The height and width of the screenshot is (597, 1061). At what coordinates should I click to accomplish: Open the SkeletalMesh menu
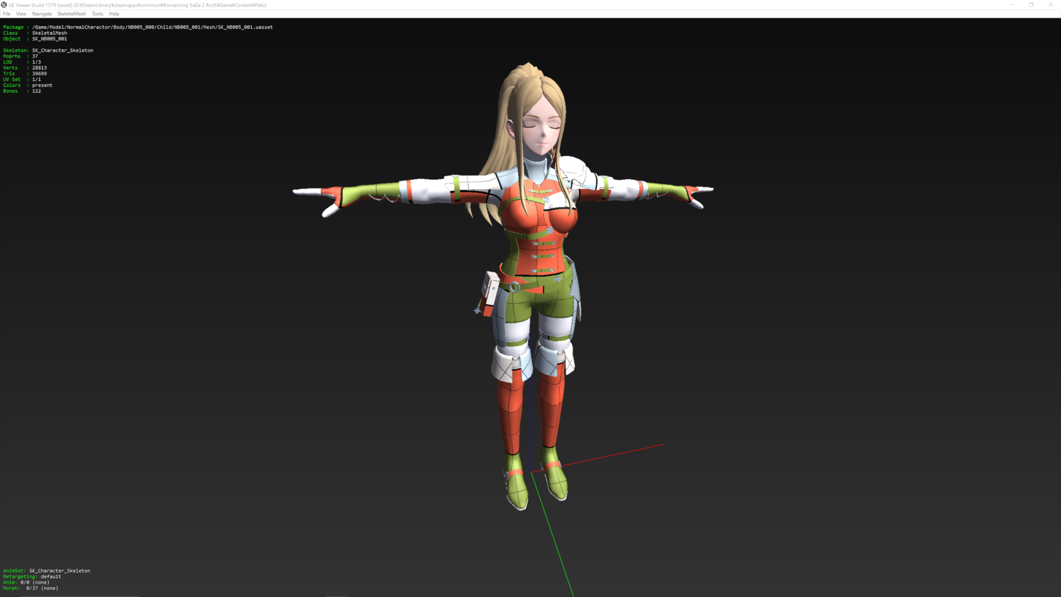[x=72, y=14]
